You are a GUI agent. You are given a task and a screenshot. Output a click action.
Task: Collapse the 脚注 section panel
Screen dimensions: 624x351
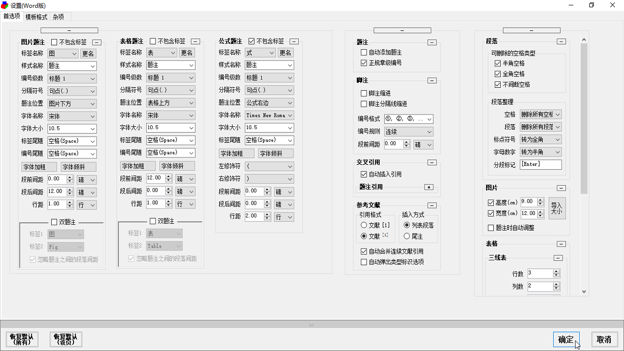click(432, 80)
